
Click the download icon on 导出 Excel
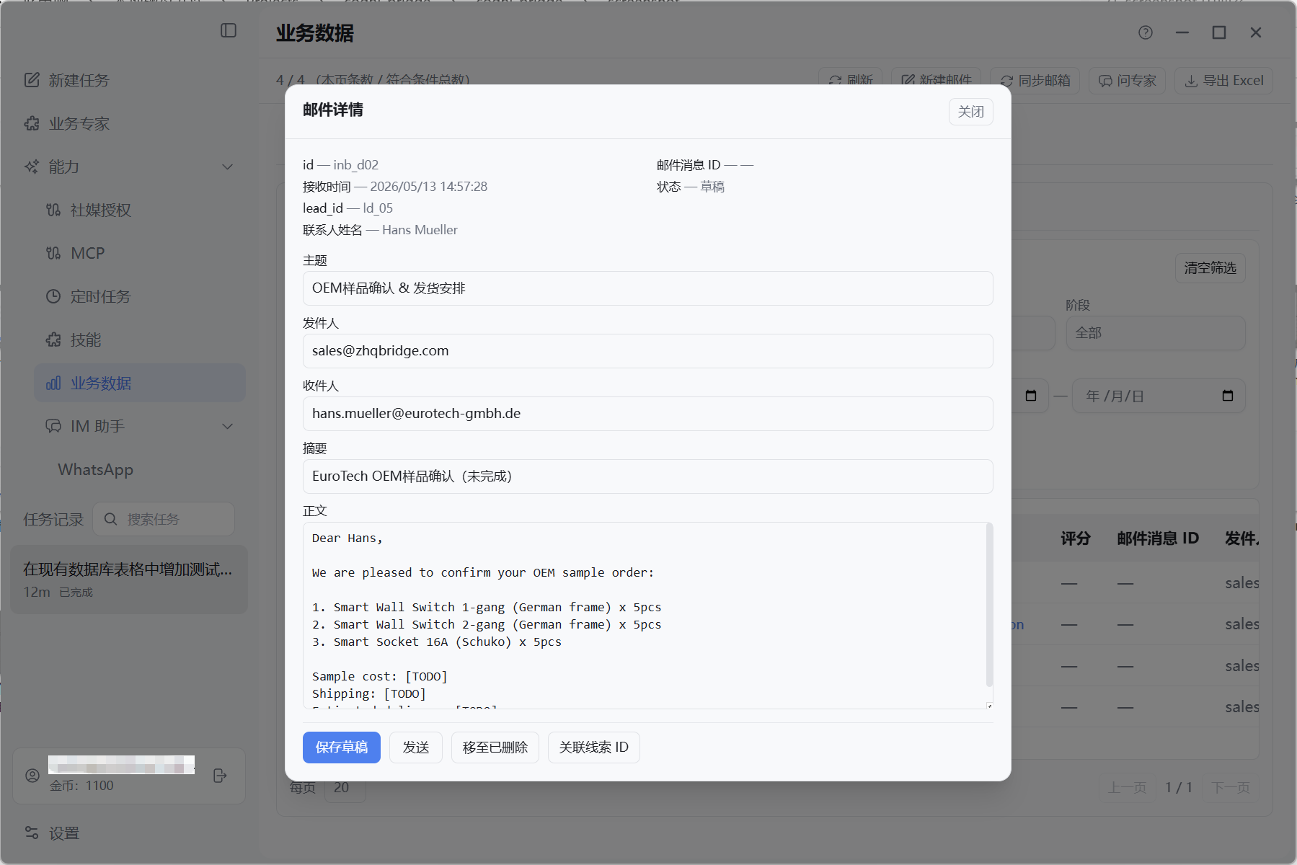[x=1191, y=81]
